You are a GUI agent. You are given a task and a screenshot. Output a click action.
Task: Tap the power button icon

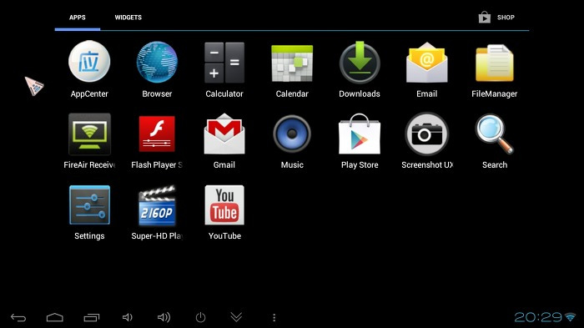tap(200, 317)
